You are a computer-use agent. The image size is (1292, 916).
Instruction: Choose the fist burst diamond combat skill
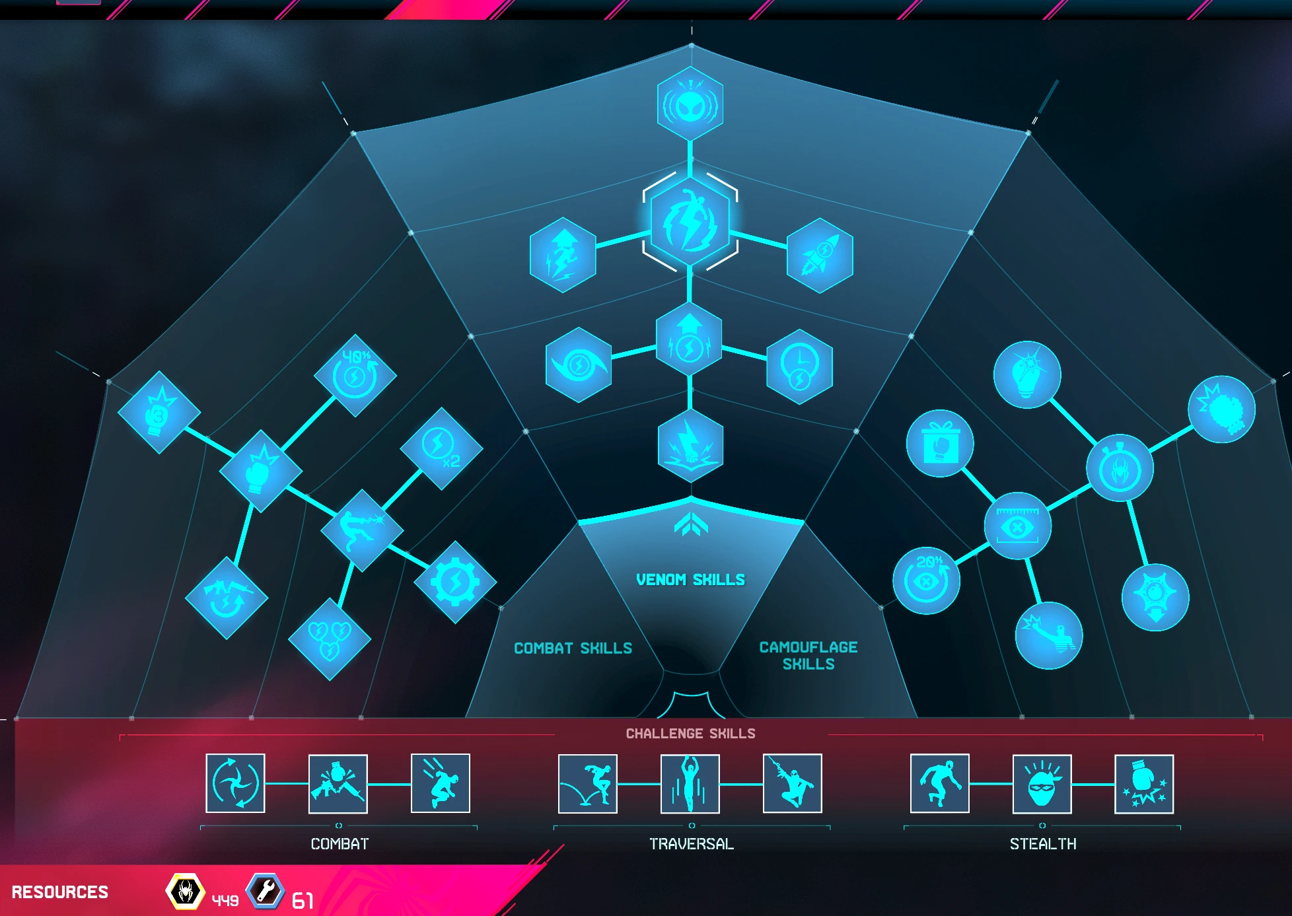261,472
